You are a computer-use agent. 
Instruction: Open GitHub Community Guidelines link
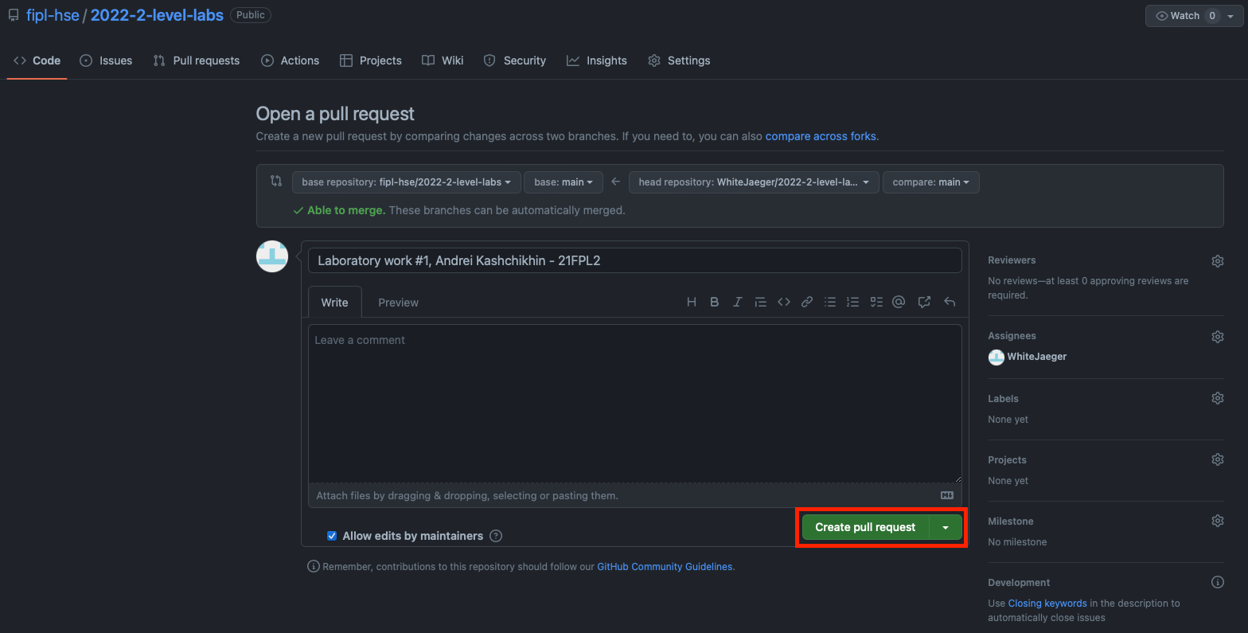pos(665,567)
